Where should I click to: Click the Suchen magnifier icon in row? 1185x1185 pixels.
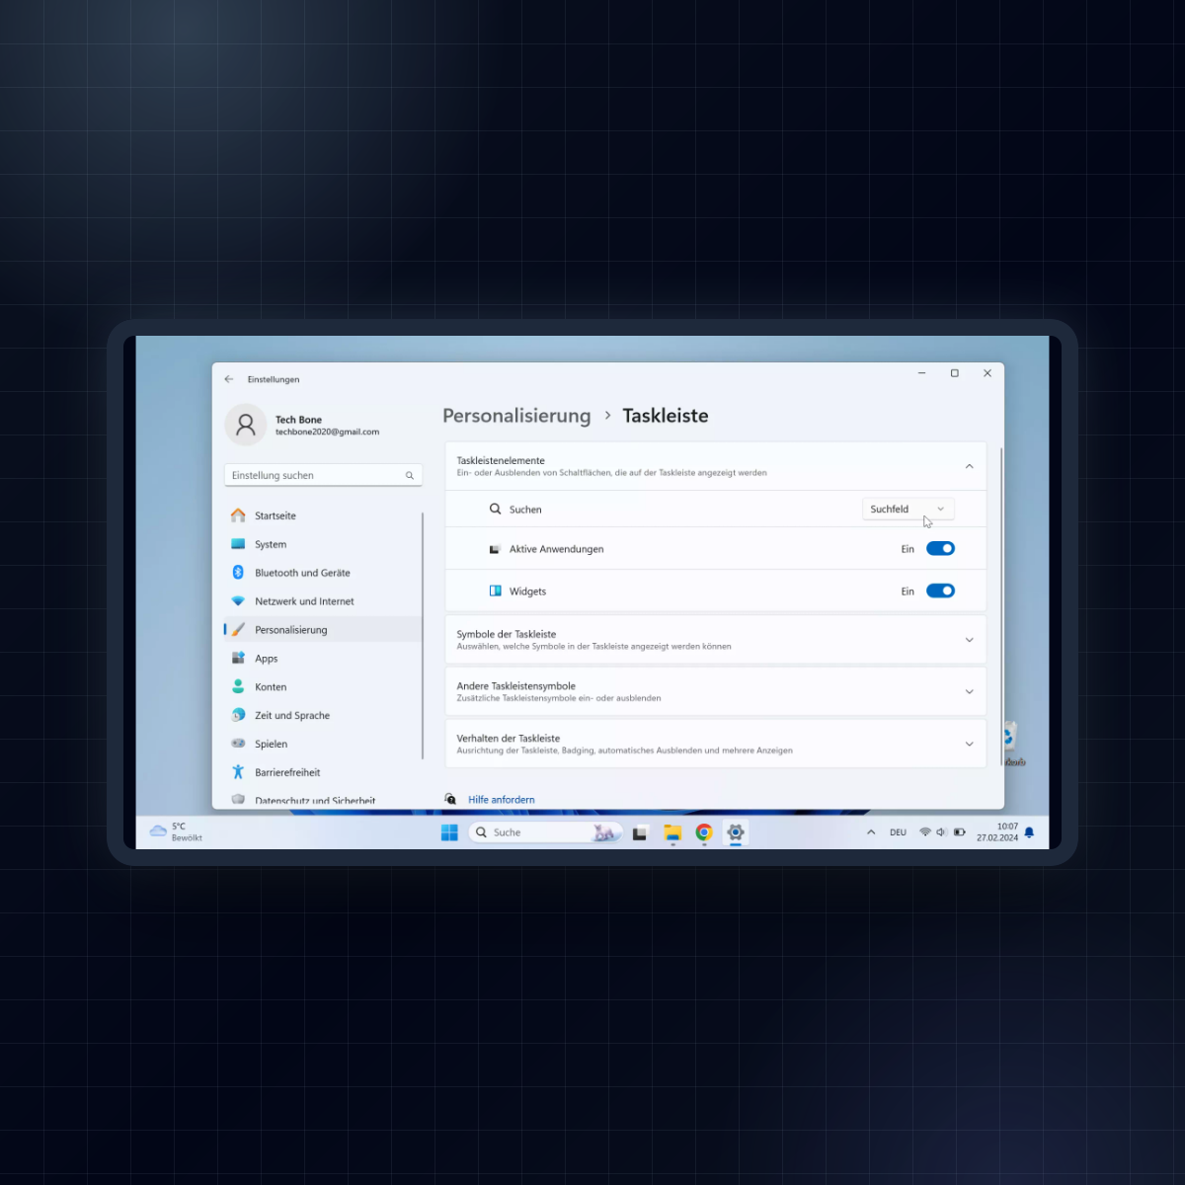tap(496, 510)
